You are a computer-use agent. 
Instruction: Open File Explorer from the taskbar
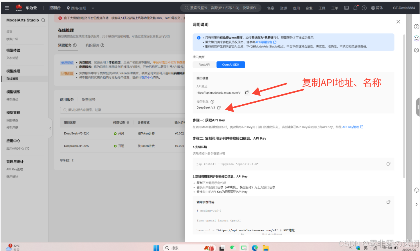coord(266,248)
